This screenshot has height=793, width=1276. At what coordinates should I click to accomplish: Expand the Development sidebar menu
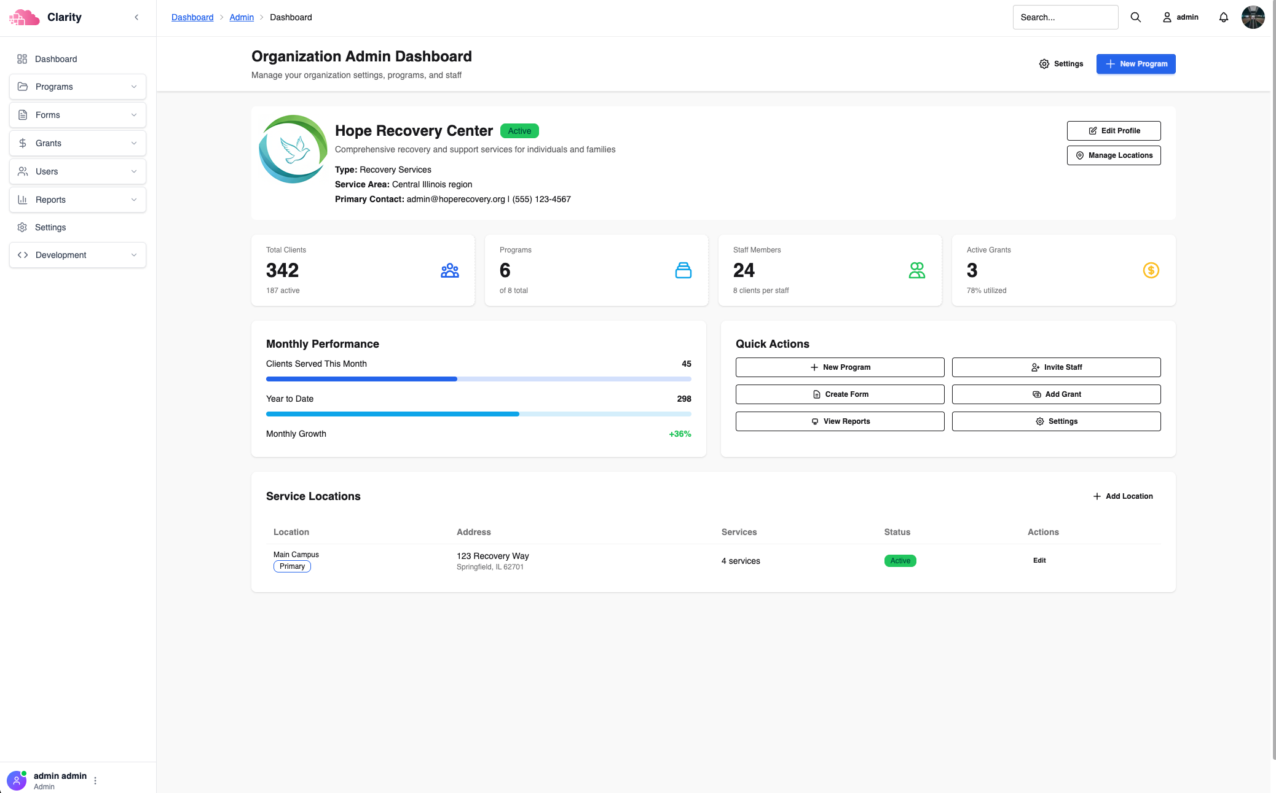pos(77,255)
